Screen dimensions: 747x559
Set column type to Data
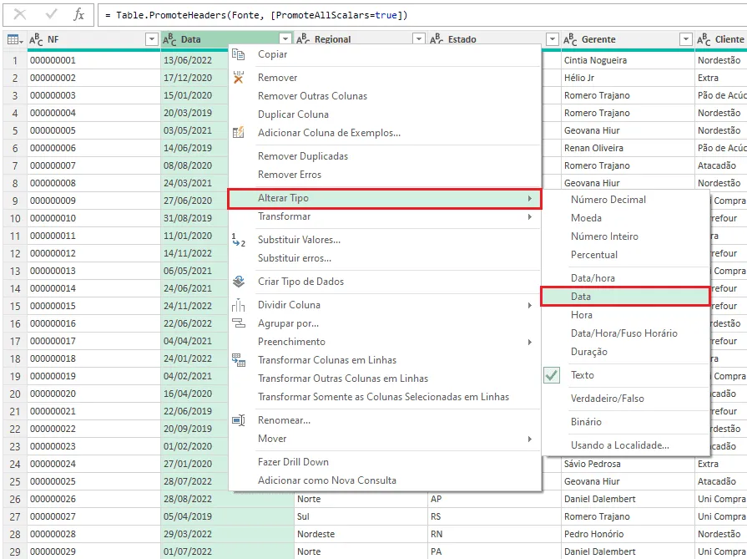[x=625, y=296]
